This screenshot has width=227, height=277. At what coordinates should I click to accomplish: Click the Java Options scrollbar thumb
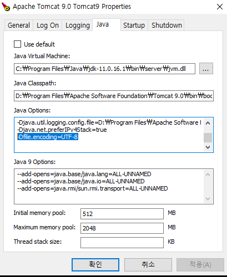208,137
